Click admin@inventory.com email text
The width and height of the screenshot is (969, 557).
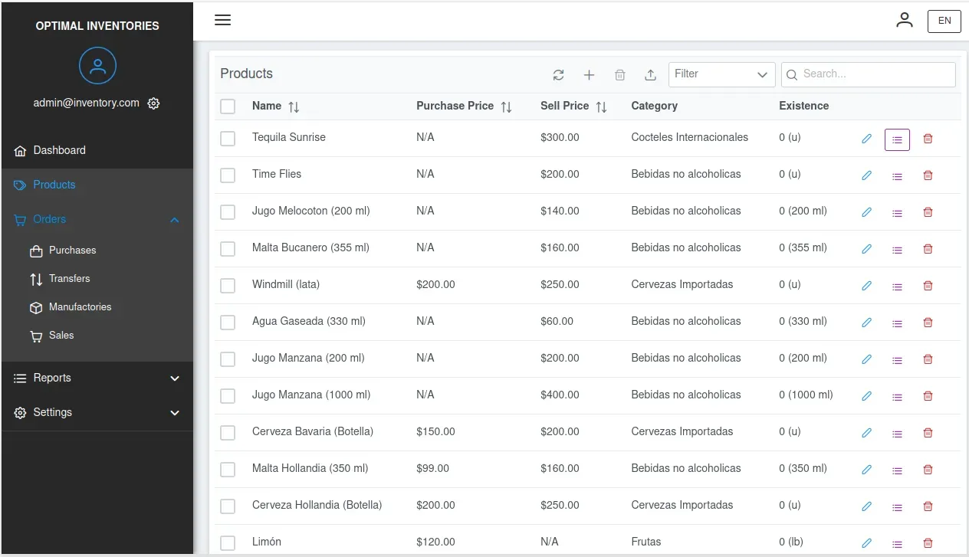87,103
